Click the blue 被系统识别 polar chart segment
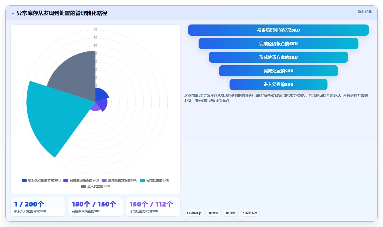This screenshot has width=383, height=227. 101,95
